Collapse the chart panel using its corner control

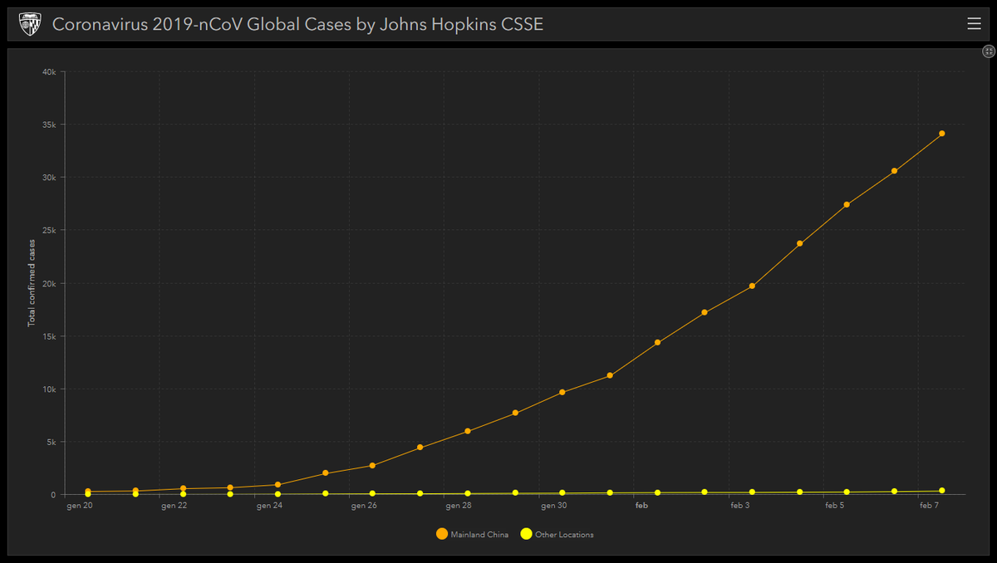(x=988, y=51)
